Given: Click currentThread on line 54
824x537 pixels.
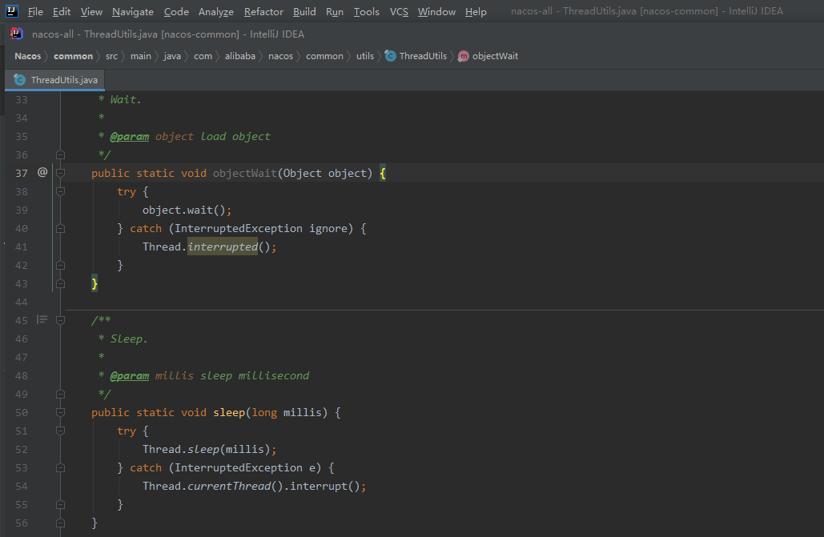Looking at the screenshot, I should pos(229,486).
